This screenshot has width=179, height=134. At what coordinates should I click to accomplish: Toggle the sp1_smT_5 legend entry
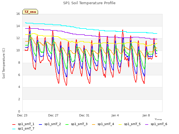(x=129, y=124)
